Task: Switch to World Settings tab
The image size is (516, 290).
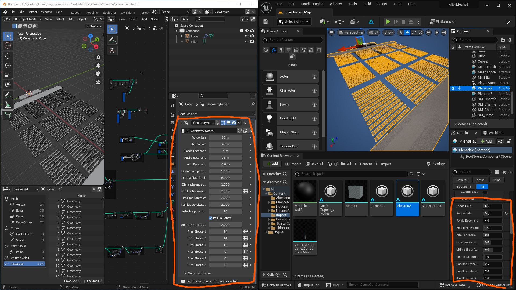Action: click(x=494, y=133)
